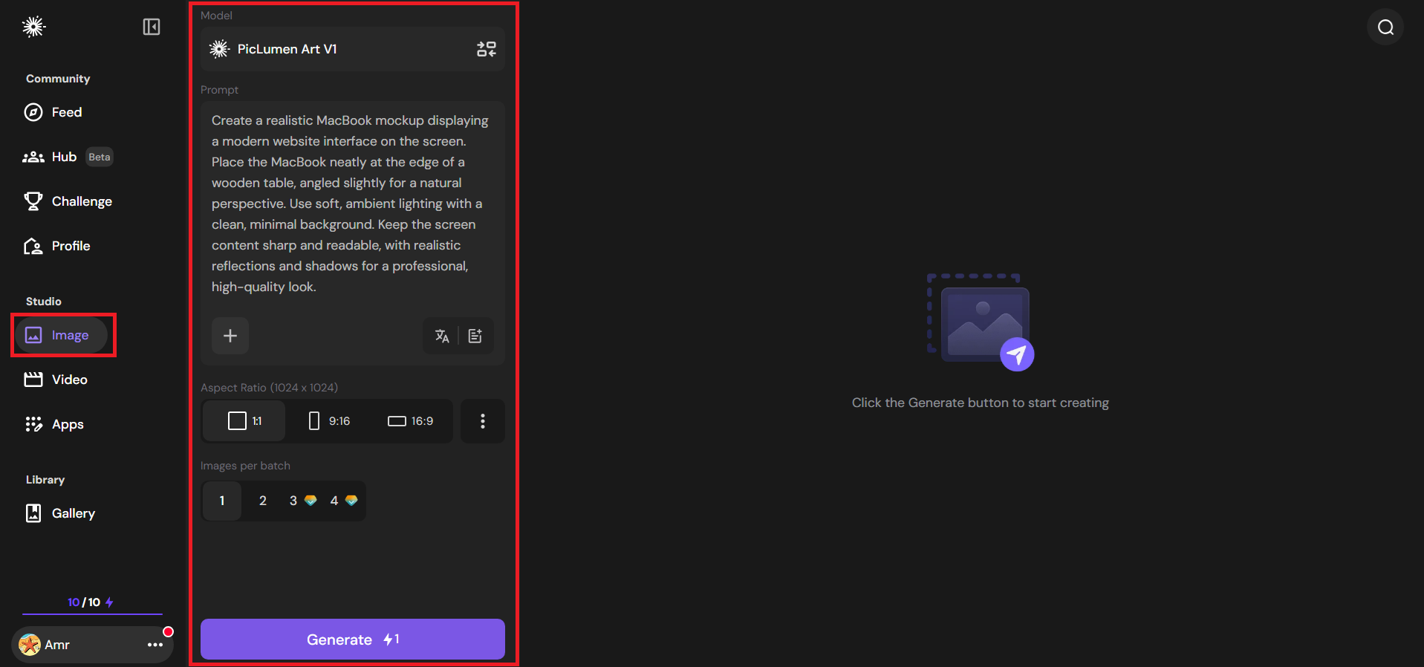Click the credits lightning bolt icon

click(109, 602)
